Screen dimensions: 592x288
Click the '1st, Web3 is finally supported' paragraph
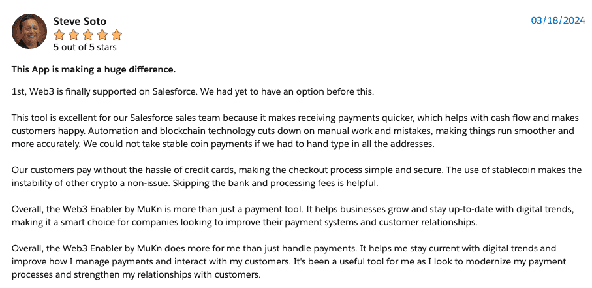pyautogui.click(x=193, y=92)
